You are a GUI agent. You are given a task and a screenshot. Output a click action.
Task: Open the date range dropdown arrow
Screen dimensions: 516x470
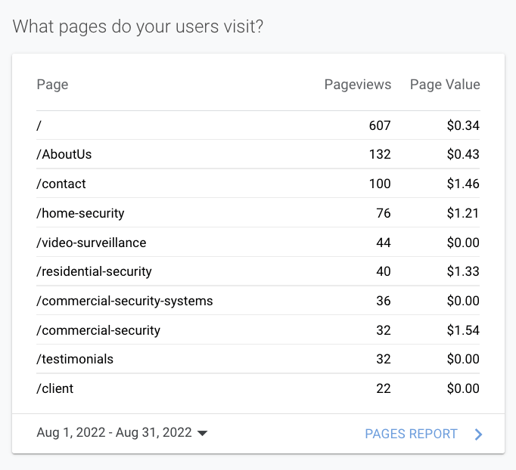(x=202, y=434)
